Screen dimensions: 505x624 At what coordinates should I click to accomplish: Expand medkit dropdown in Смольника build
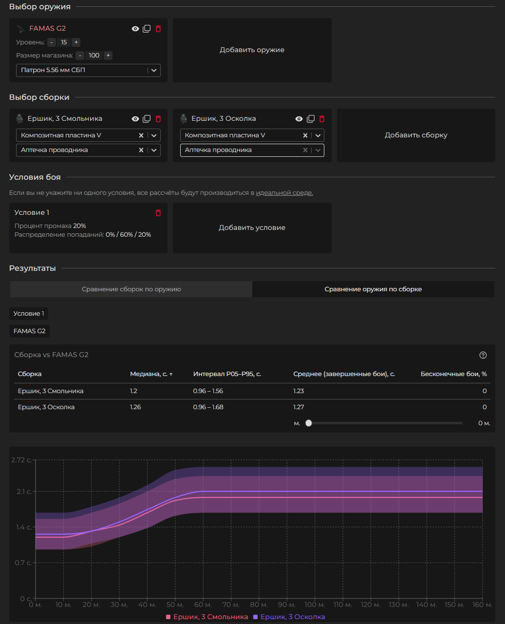[x=154, y=150]
